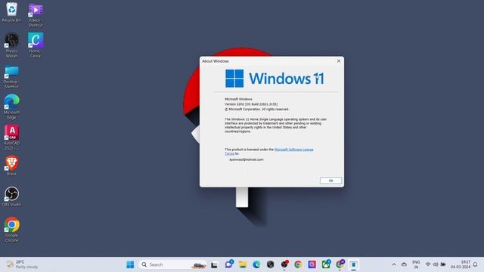Open the weather widget showing 28°C

point(22,264)
